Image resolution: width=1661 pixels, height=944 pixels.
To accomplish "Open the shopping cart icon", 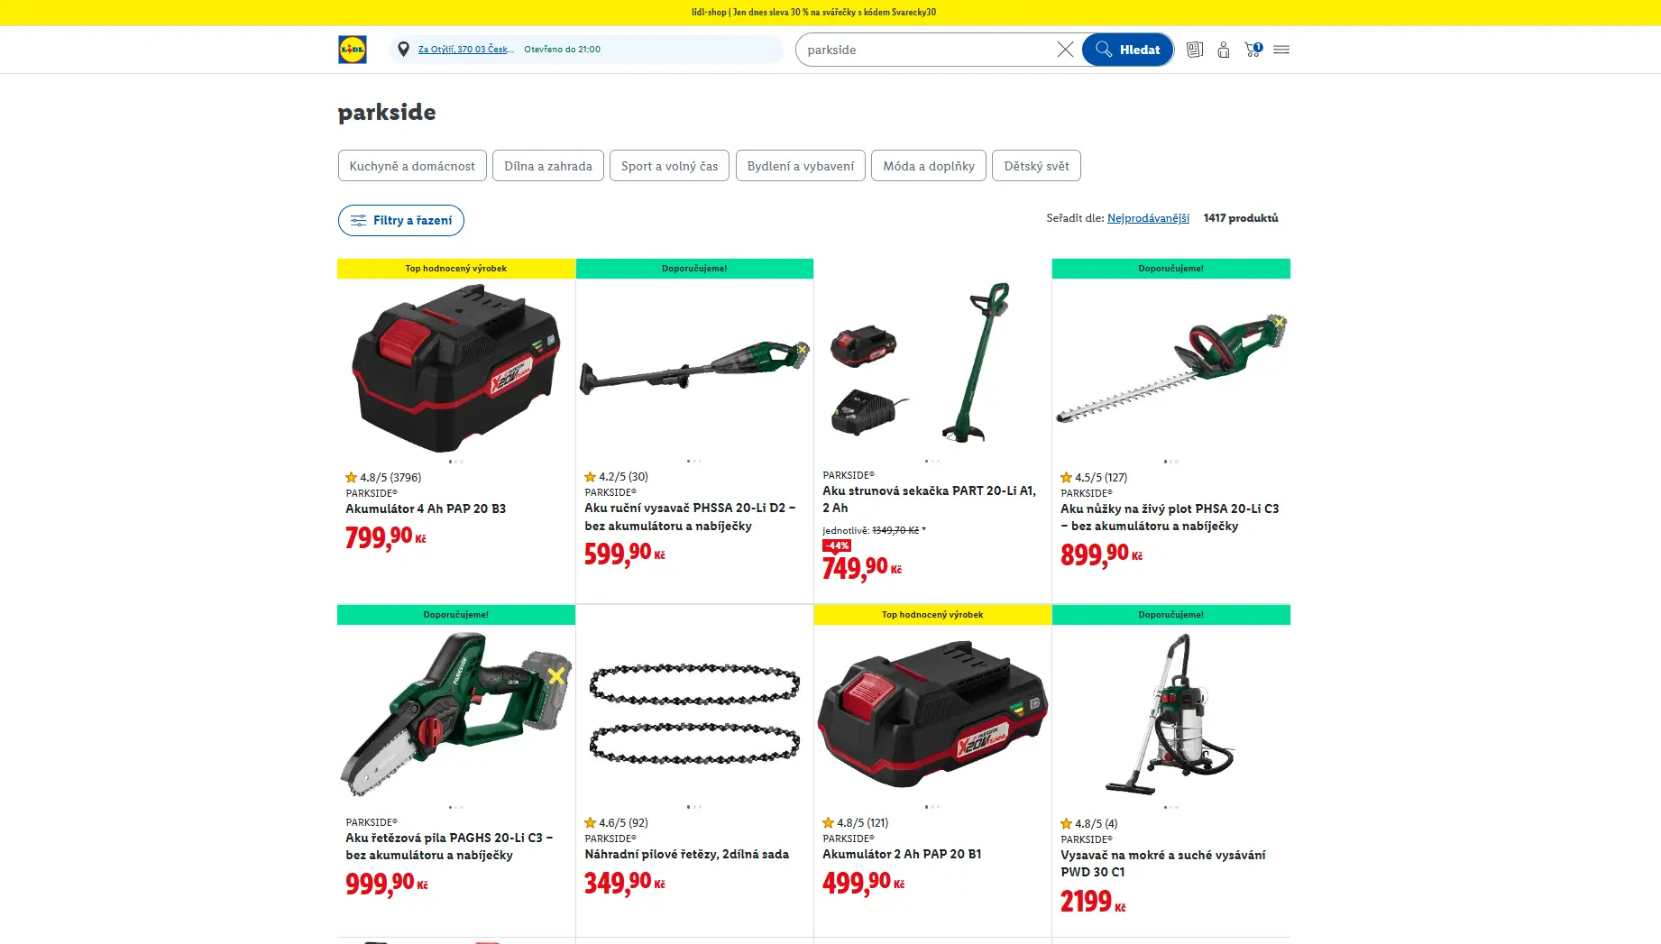I will tap(1253, 50).
